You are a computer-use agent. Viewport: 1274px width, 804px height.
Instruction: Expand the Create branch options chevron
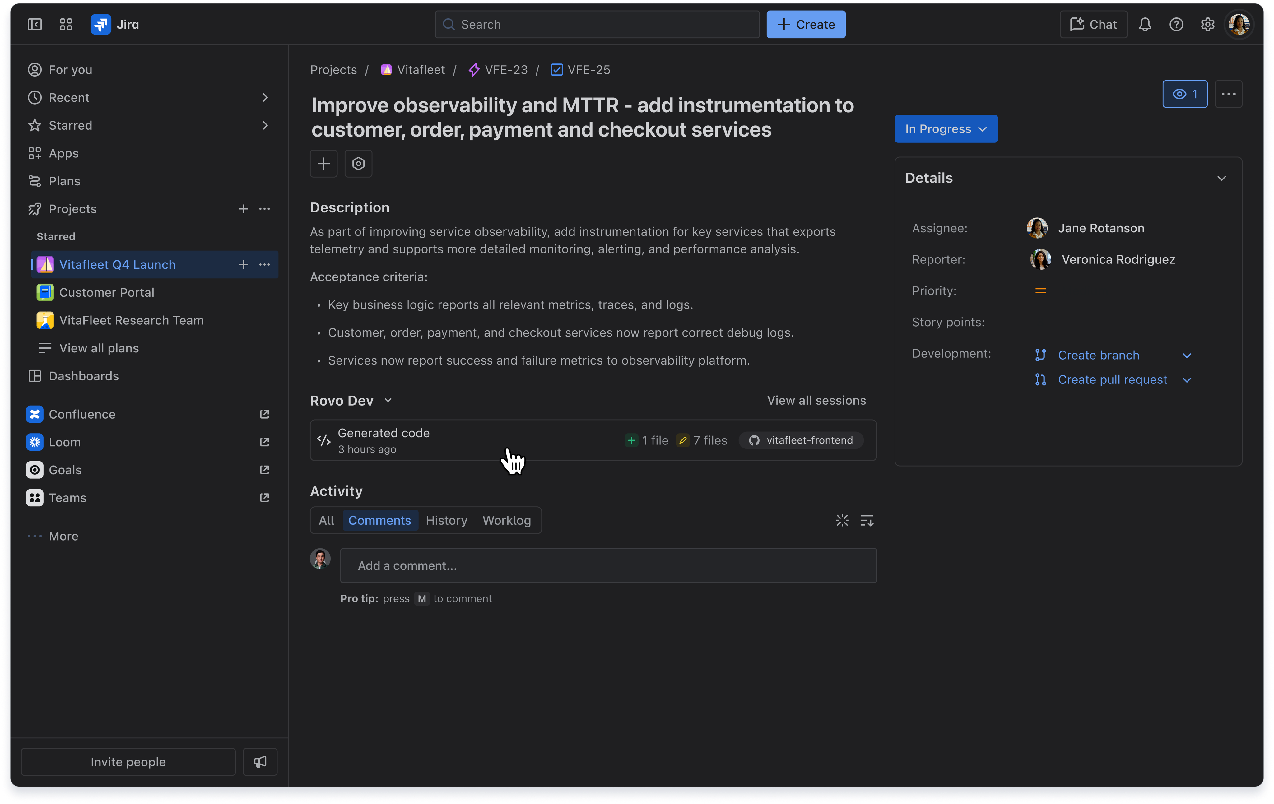point(1187,355)
